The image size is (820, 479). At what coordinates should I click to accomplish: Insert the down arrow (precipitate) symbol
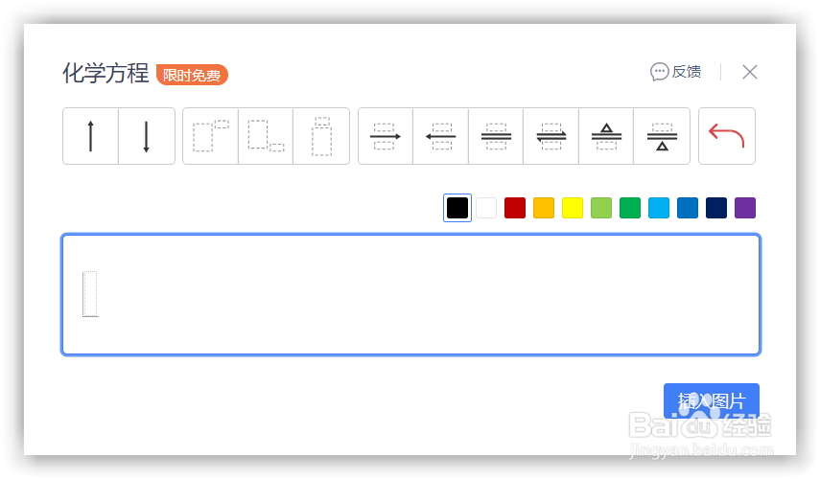(147, 136)
